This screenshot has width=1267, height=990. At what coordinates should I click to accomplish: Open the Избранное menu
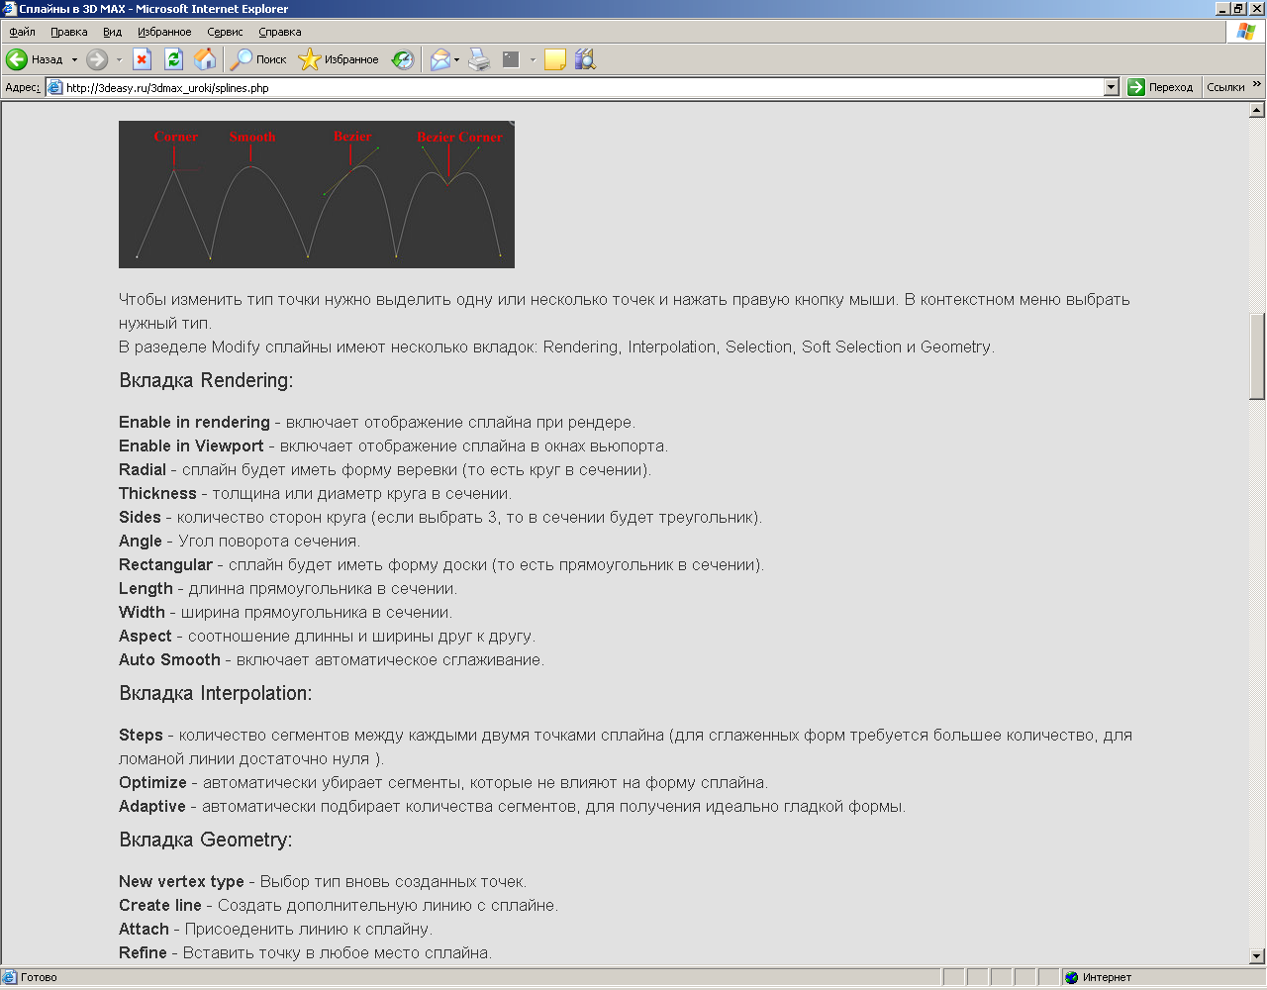click(164, 32)
